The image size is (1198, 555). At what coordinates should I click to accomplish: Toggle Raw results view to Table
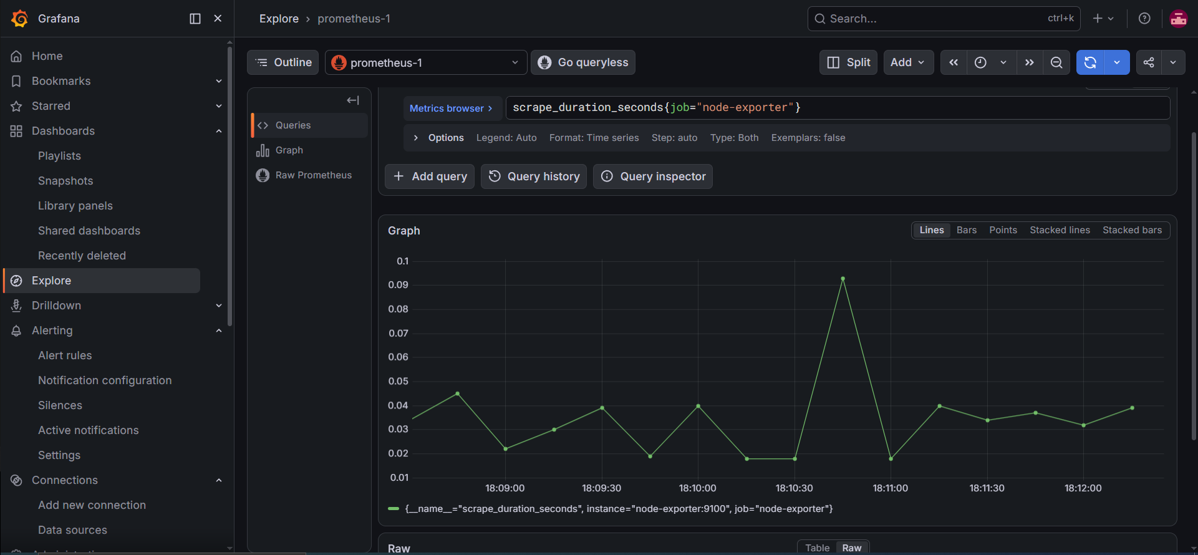pos(817,548)
